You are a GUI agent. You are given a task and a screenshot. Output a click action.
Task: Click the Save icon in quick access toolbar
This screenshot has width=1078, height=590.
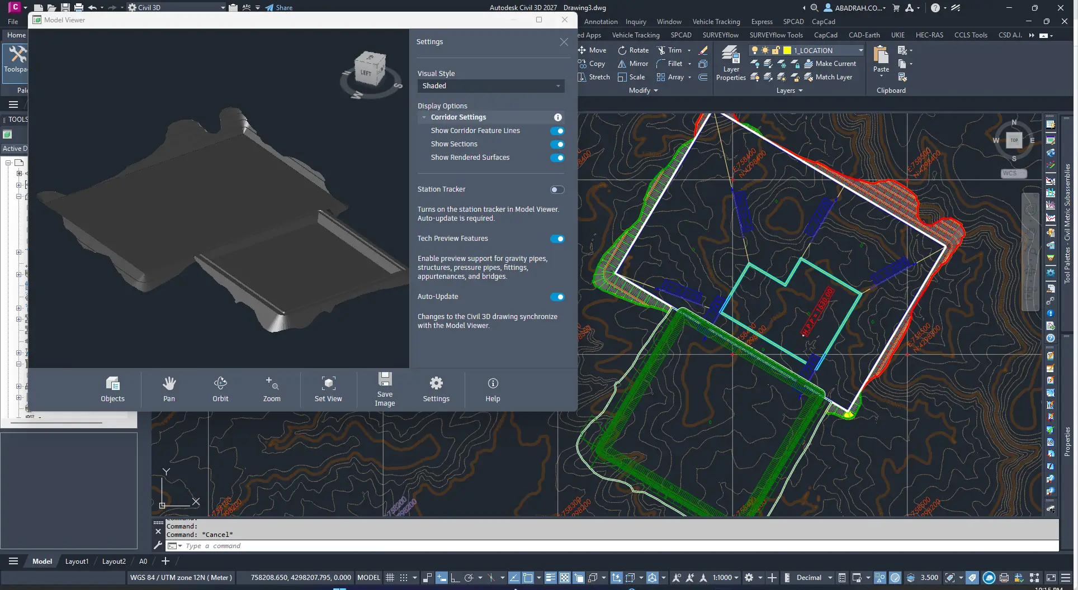pyautogui.click(x=65, y=8)
